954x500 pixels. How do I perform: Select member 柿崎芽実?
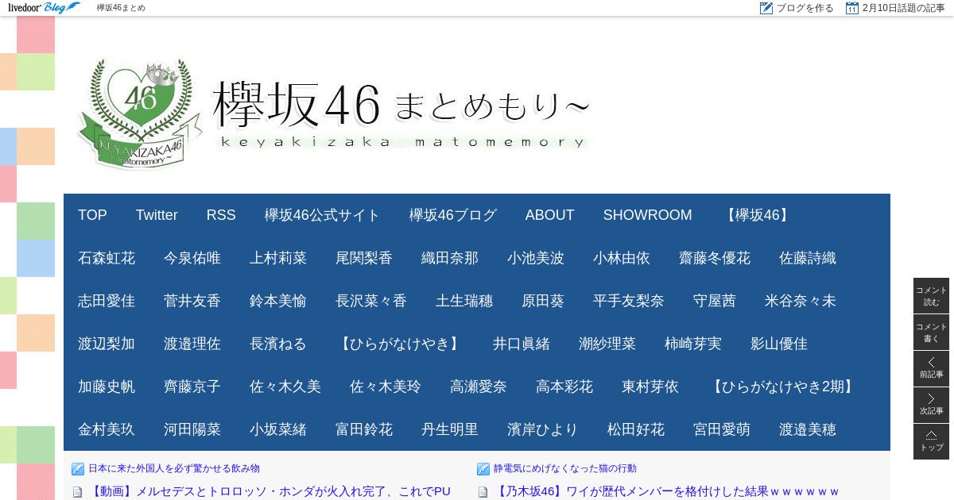pyautogui.click(x=693, y=344)
